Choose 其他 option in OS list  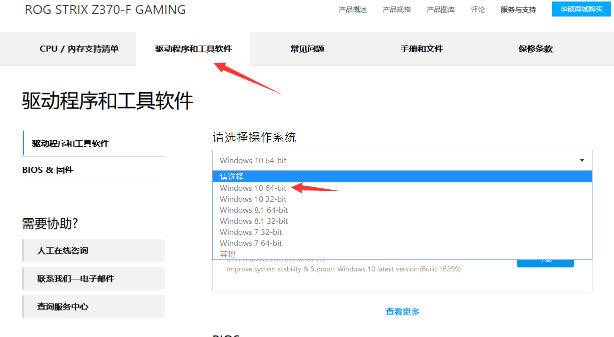point(402,254)
